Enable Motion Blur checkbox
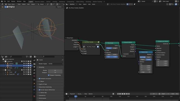Image resolution: width=180 pixels, height=101 pixels. click(39, 93)
